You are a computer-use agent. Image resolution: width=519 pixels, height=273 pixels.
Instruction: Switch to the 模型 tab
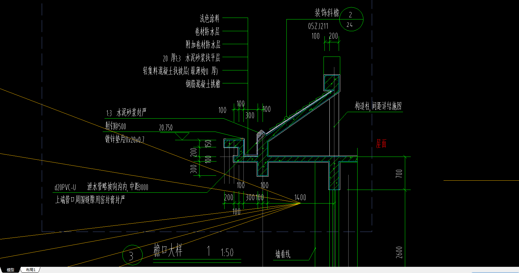(x=10, y=270)
